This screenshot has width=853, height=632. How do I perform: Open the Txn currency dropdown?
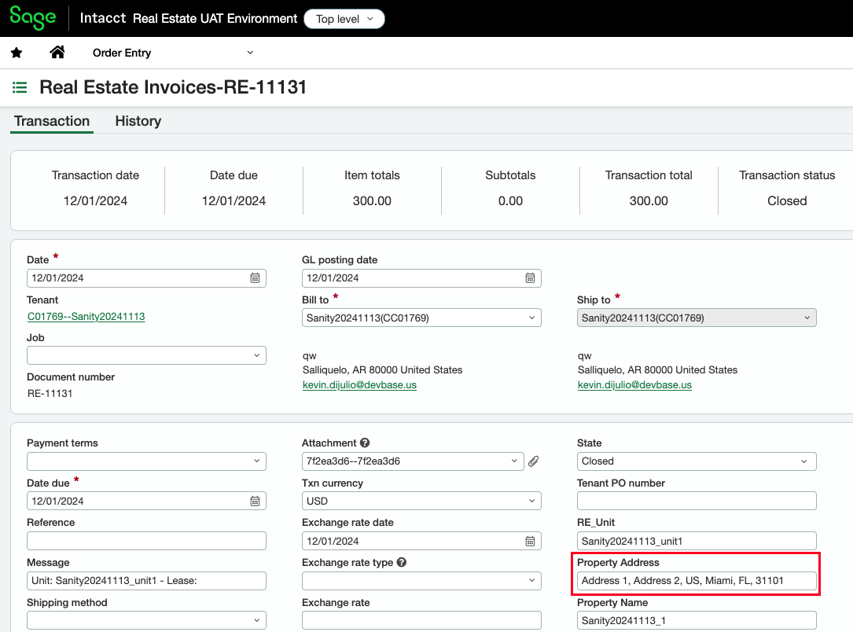421,501
